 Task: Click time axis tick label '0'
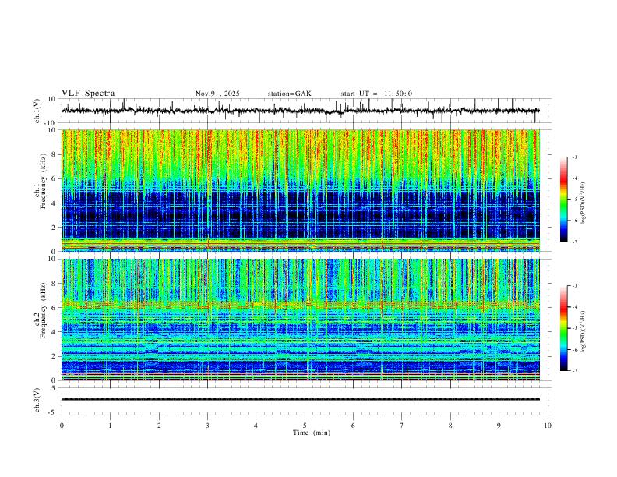62,426
